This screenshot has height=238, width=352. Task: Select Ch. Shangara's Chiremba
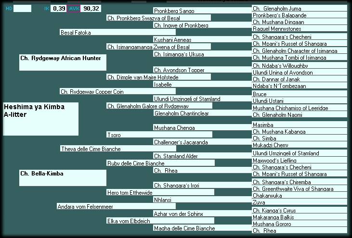click(300, 182)
